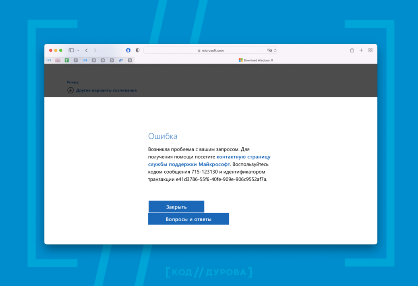Click the green bookmark favicon in the favorites bar
The height and width of the screenshot is (286, 418).
click(x=67, y=60)
